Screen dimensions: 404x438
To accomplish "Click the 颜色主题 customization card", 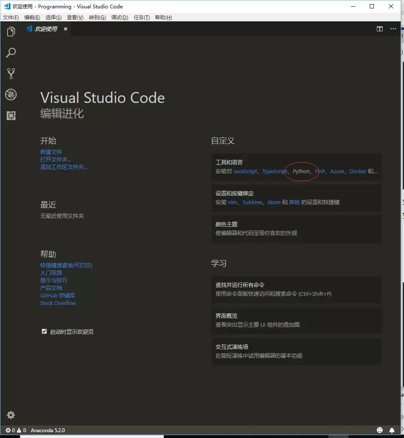I will (x=296, y=228).
